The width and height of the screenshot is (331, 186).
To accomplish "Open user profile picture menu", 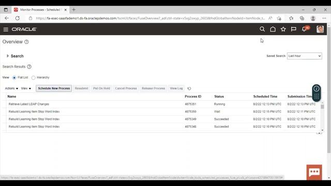I will (x=320, y=29).
